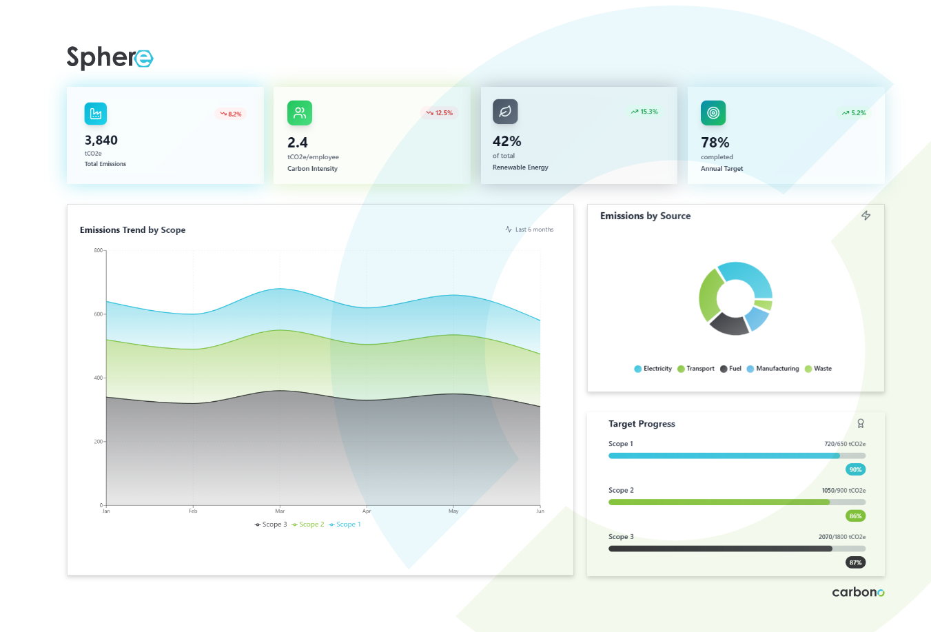Click the people icon on Carbon Intensity card
The width and height of the screenshot is (931, 632).
(300, 113)
